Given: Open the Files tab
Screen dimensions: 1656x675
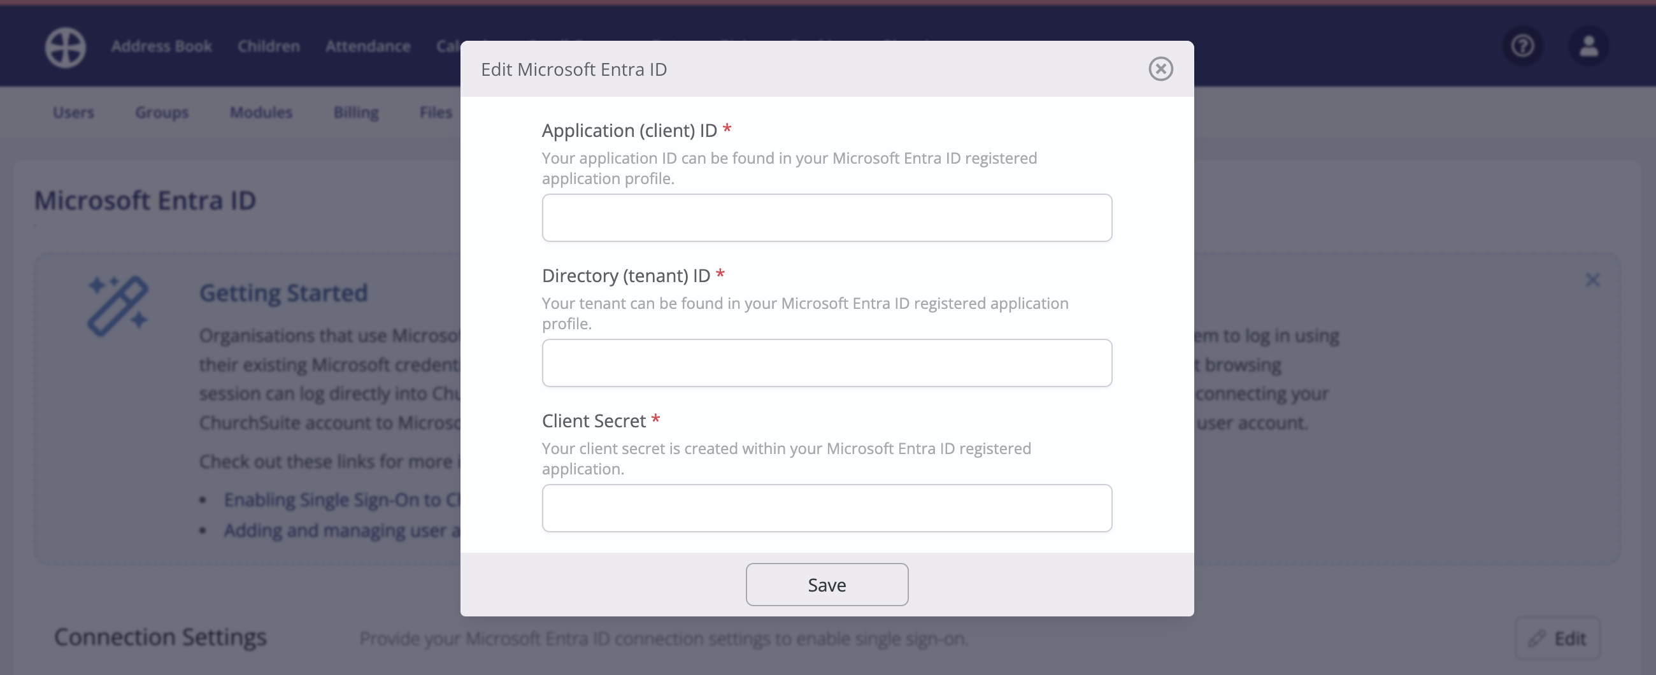Looking at the screenshot, I should pyautogui.click(x=436, y=113).
